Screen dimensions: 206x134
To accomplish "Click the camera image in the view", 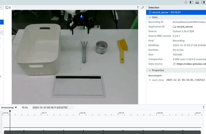I will click(75, 57).
